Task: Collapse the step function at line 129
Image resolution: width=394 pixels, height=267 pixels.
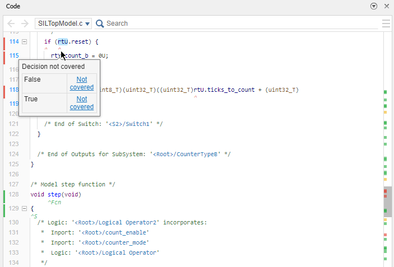Action: [25, 208]
